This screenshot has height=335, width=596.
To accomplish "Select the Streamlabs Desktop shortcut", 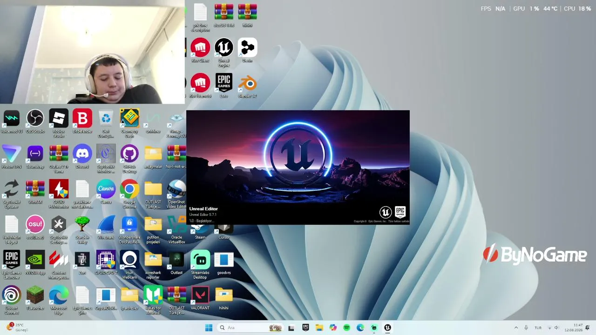I will coord(200,265).
